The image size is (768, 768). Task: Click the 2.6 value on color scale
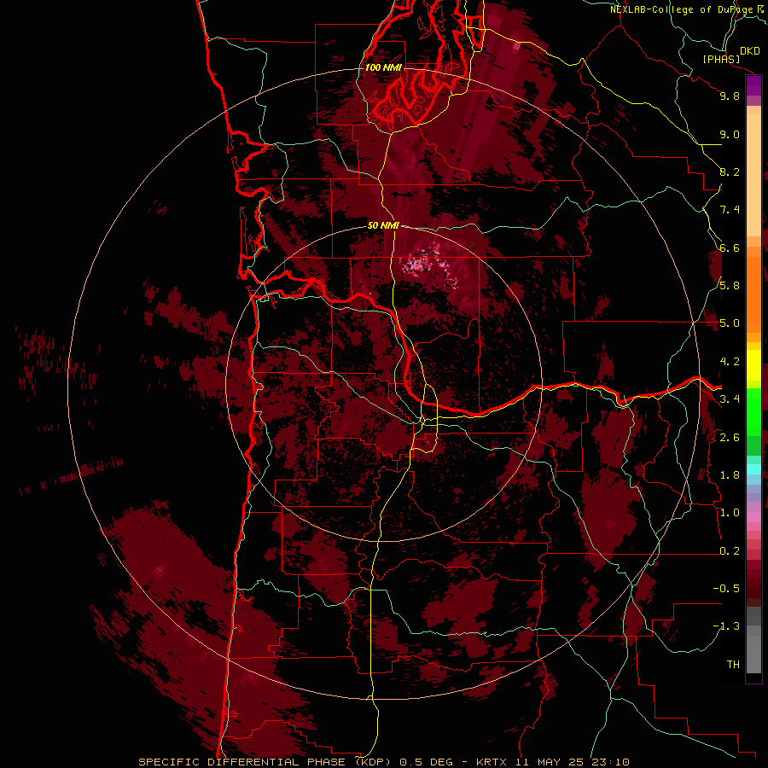730,438
